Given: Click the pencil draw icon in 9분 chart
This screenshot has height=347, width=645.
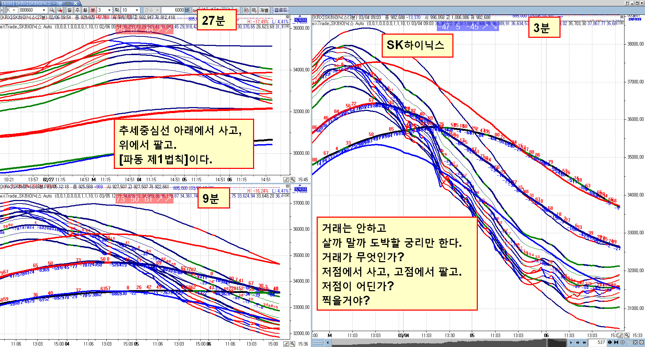Looking at the screenshot, I should [286, 344].
